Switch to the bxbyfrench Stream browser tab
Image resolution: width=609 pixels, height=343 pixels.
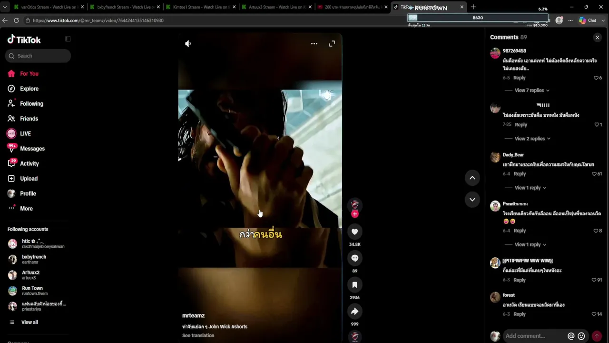124,7
